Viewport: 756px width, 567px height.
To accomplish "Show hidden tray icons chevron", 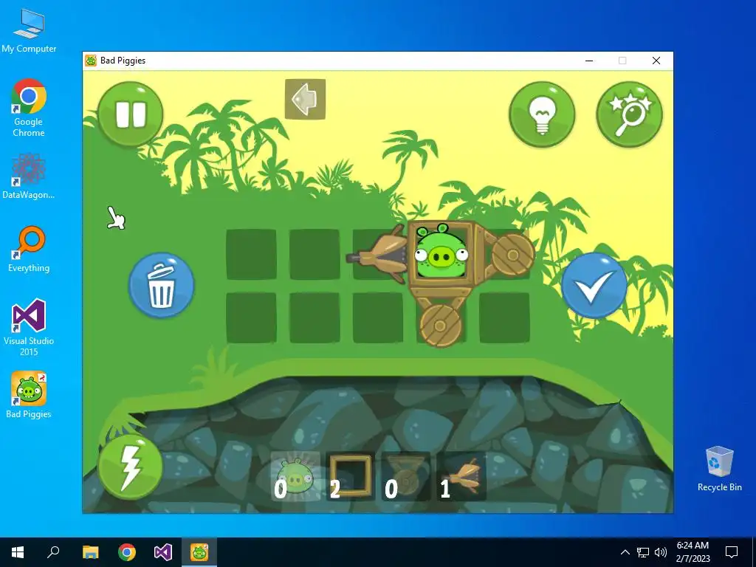I will (625, 552).
